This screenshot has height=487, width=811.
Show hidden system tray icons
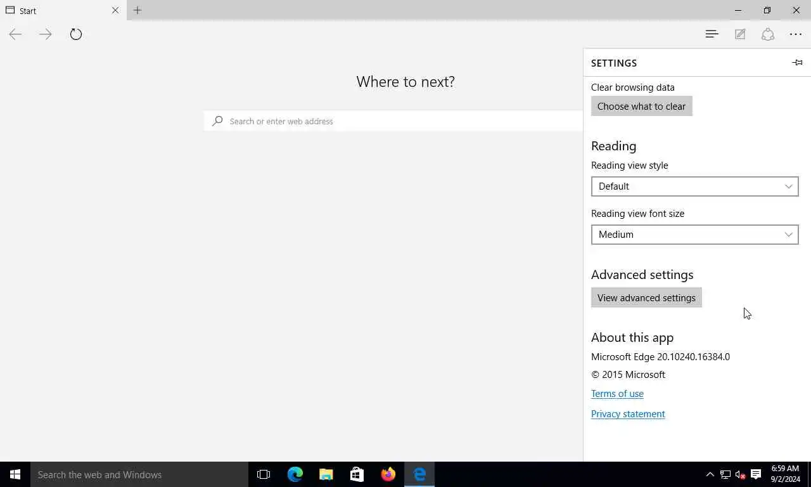(710, 474)
